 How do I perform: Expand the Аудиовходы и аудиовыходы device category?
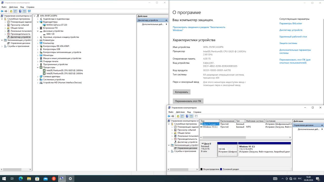click(x=38, y=19)
